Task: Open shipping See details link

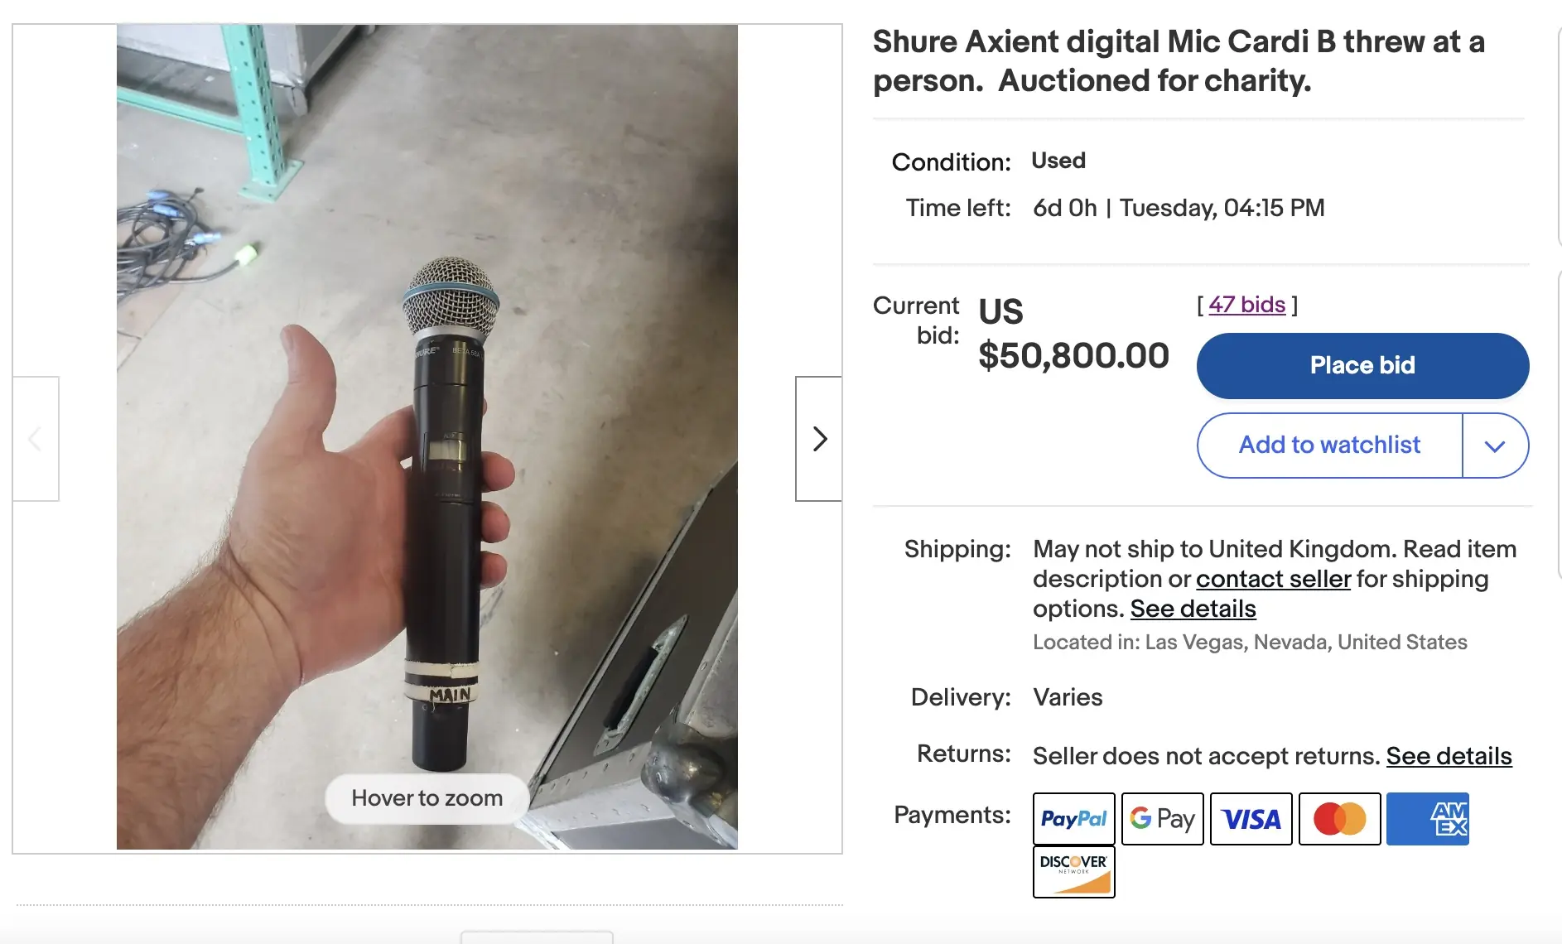Action: tap(1193, 609)
